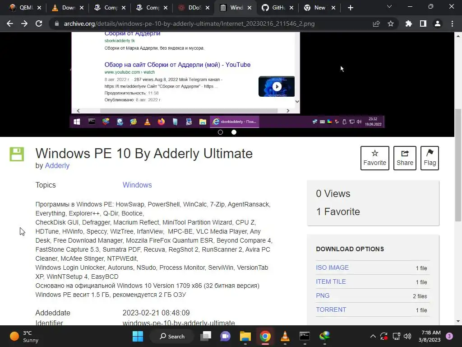Add a new browser tab

350,8
